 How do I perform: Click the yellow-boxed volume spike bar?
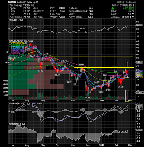(x=128, y=96)
